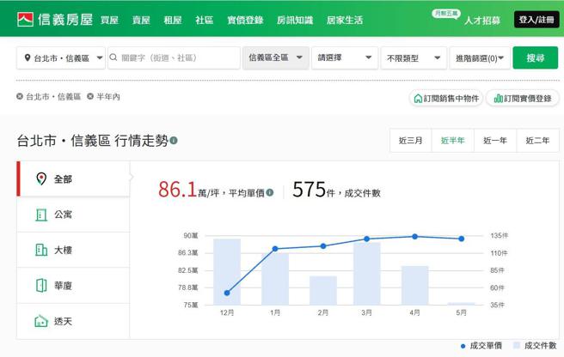Open the 台北市・信義區 city dropdown

[x=61, y=57]
